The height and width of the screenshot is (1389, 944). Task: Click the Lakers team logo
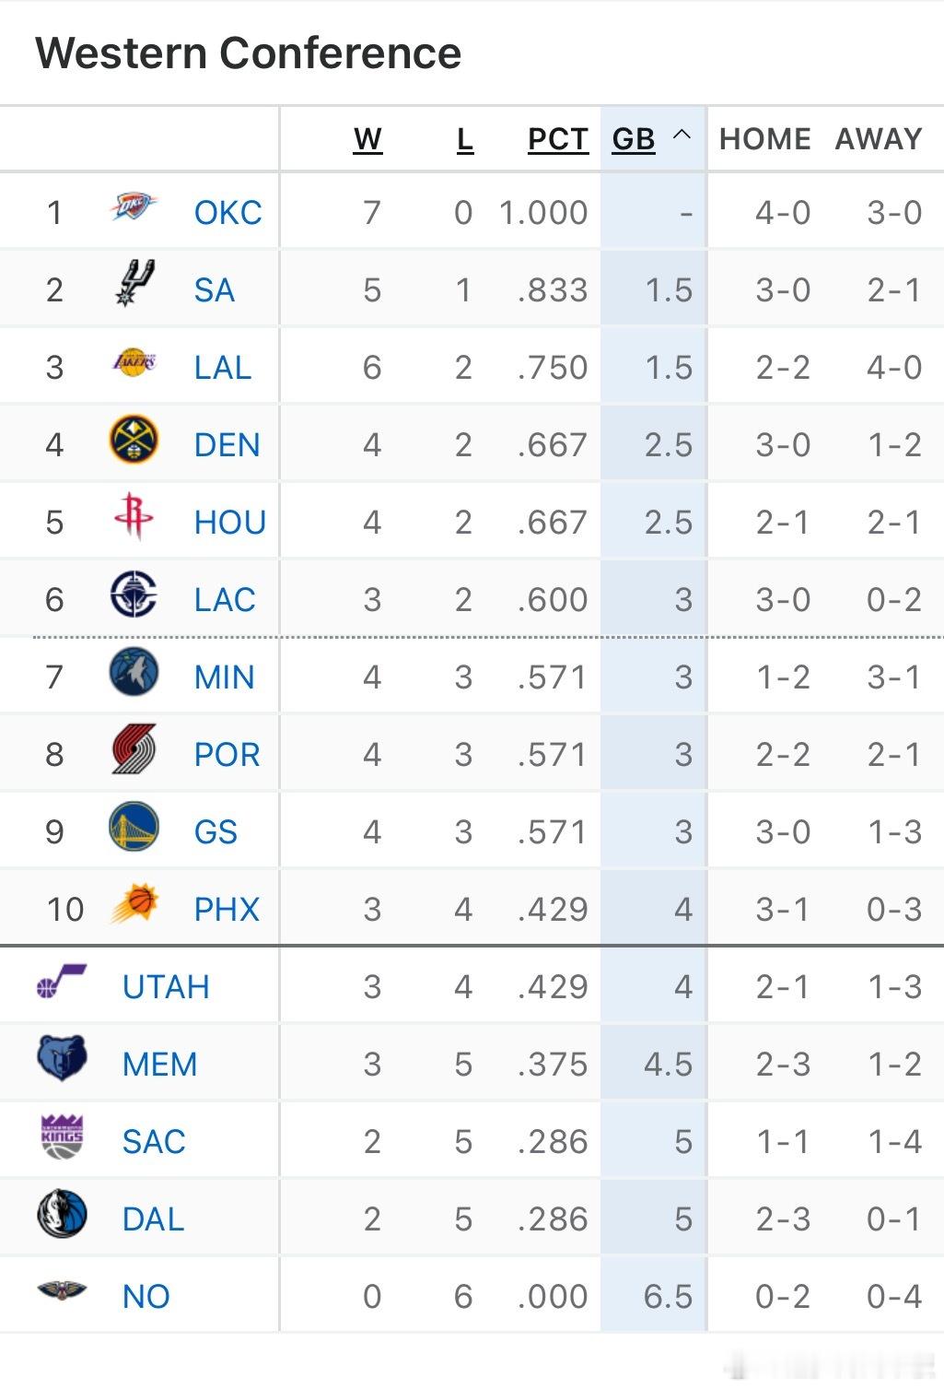coord(134,362)
